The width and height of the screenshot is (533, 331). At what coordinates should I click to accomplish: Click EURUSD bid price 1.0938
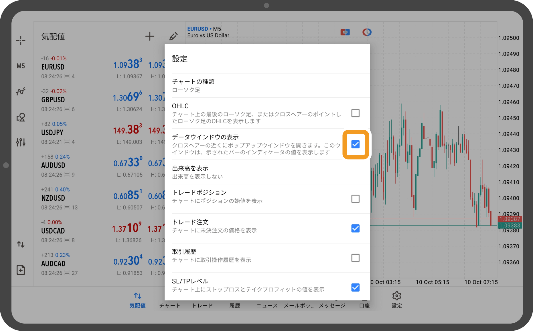pyautogui.click(x=128, y=64)
